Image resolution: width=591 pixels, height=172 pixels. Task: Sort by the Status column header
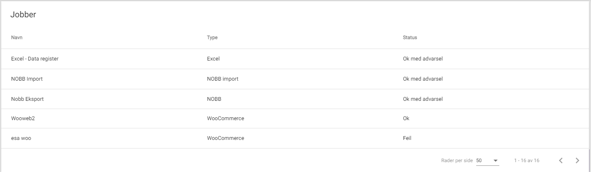click(x=410, y=37)
